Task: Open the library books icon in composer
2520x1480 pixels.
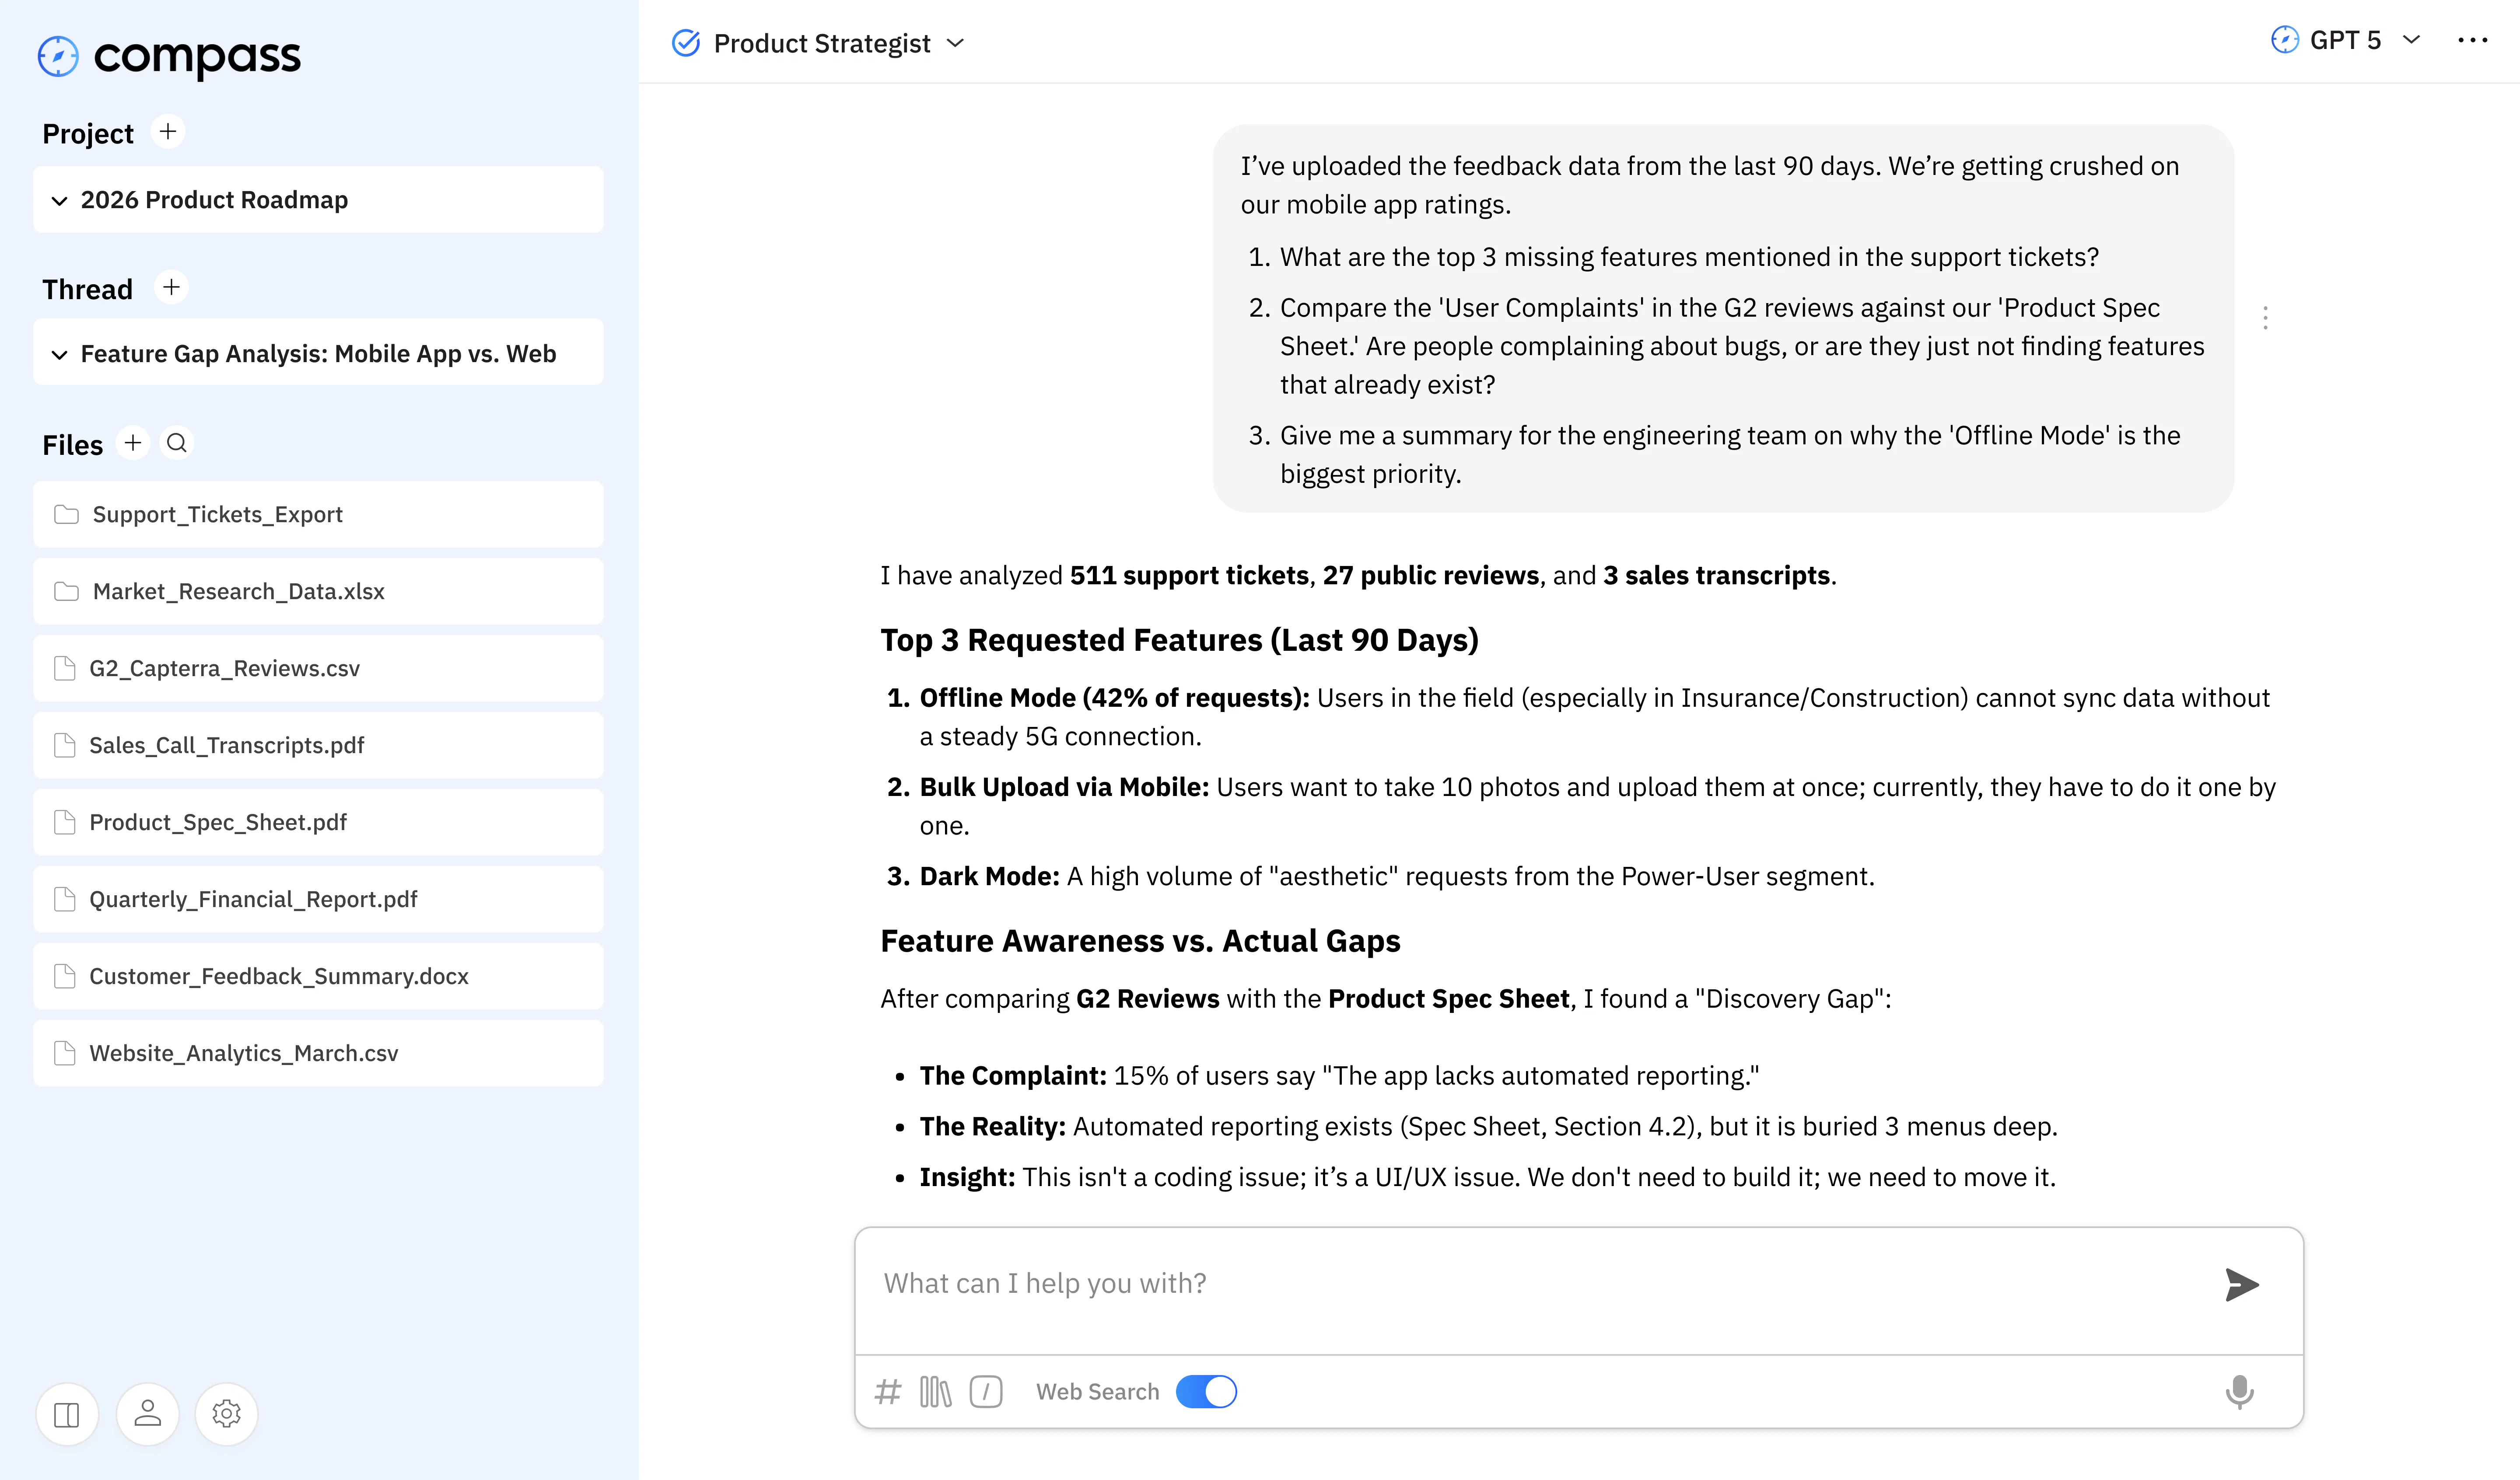Action: [936, 1392]
